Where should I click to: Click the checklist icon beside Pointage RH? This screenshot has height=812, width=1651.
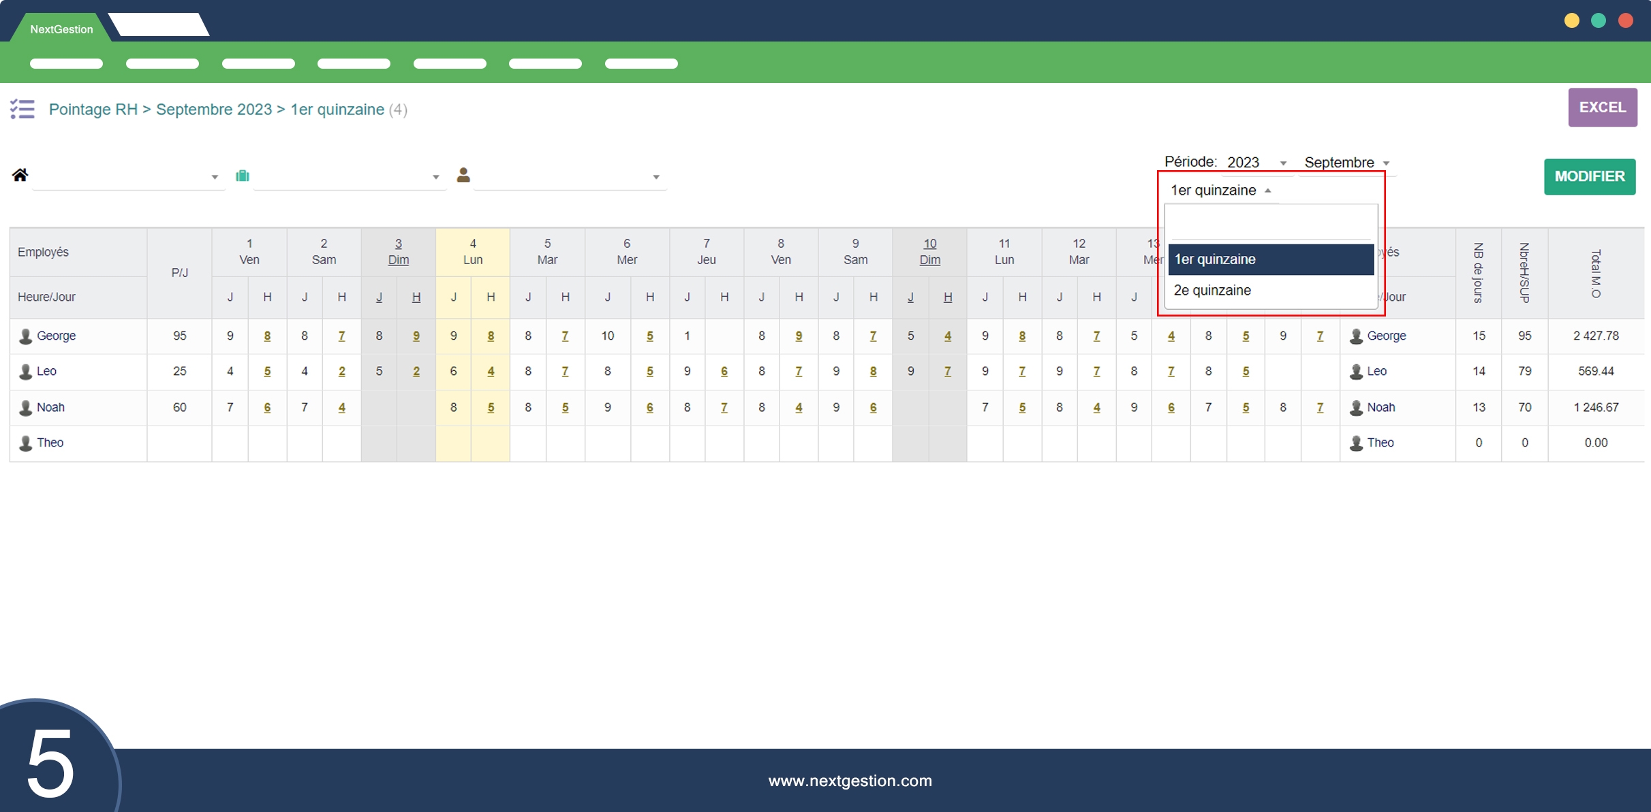[x=22, y=109]
